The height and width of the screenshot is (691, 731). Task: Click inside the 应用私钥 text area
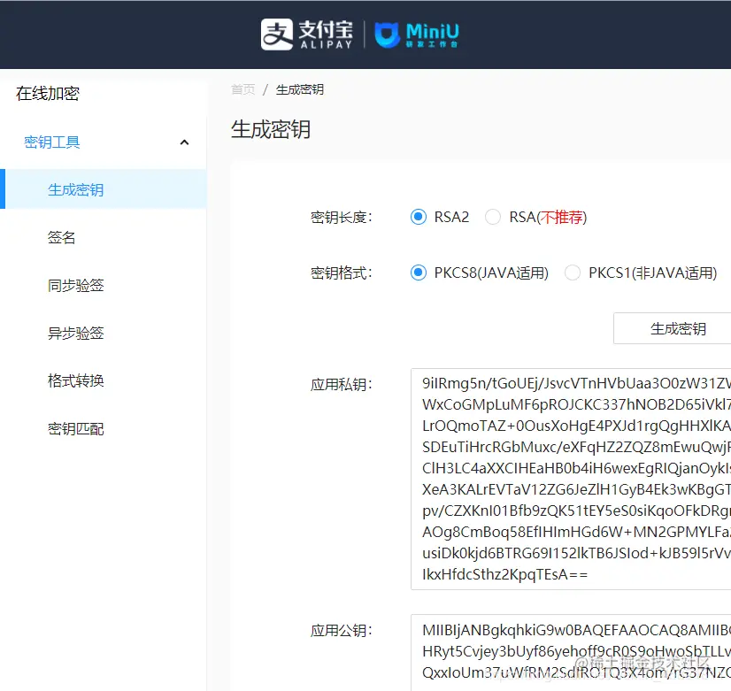pyautogui.click(x=571, y=479)
